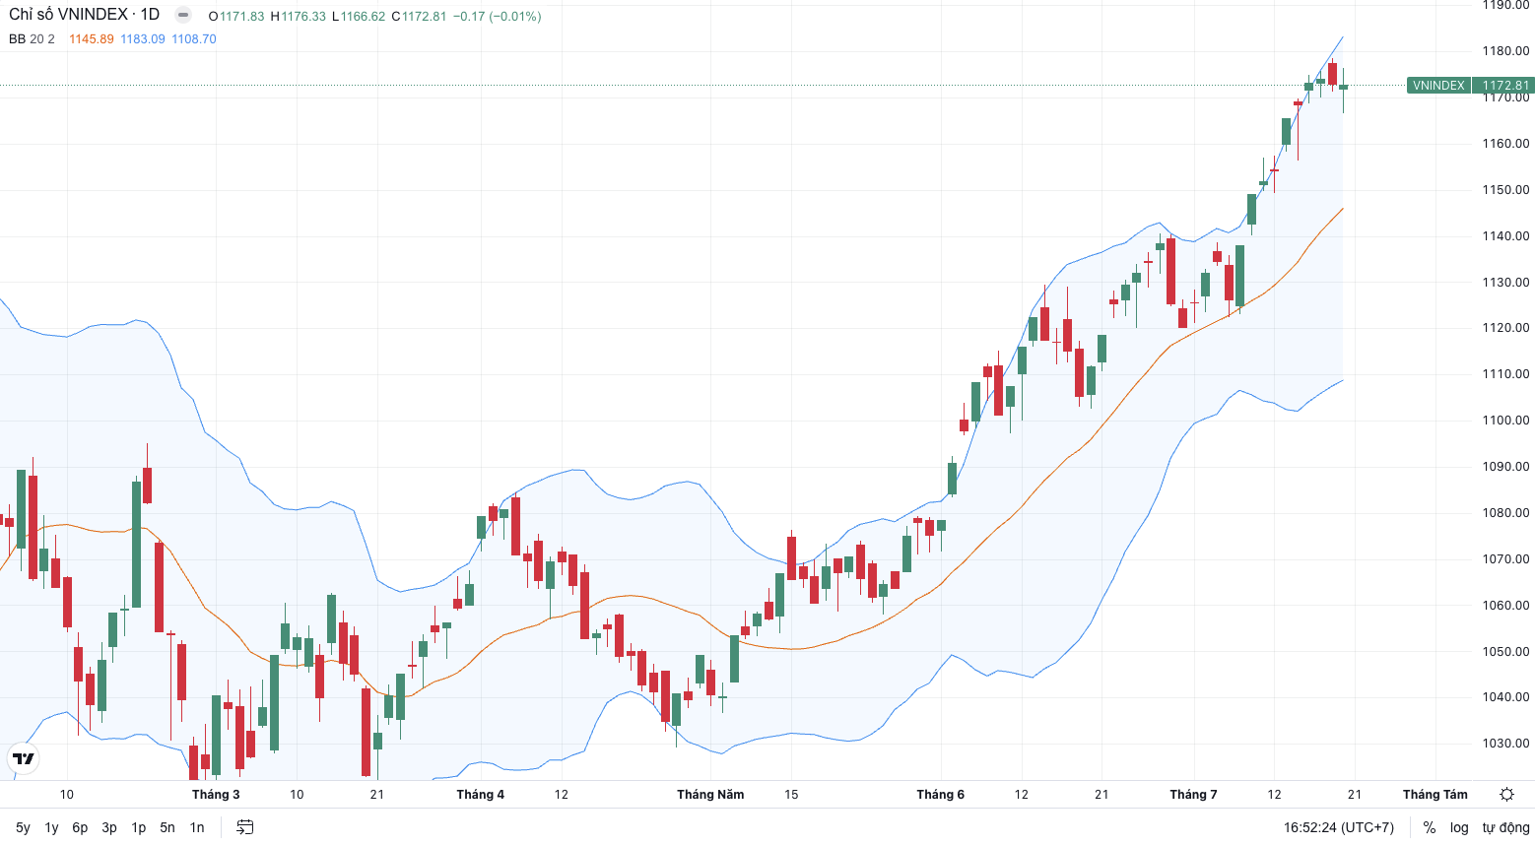This screenshot has width=1535, height=845.
Task: Click the Tháng 4 time axis label
Action: [481, 795]
